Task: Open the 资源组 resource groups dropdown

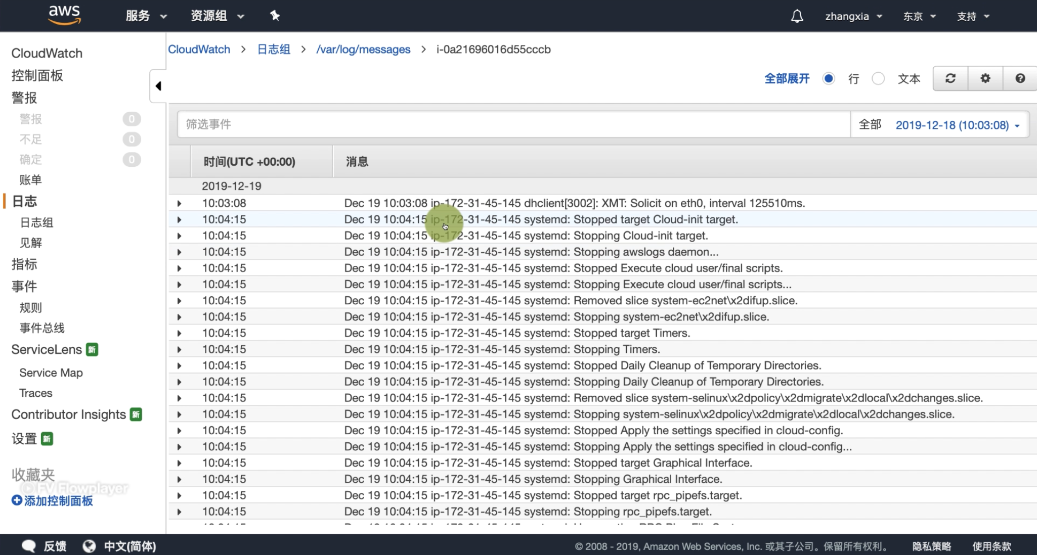Action: pyautogui.click(x=218, y=16)
